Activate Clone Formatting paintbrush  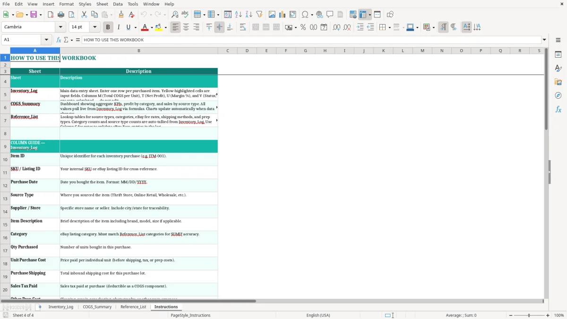click(x=121, y=15)
